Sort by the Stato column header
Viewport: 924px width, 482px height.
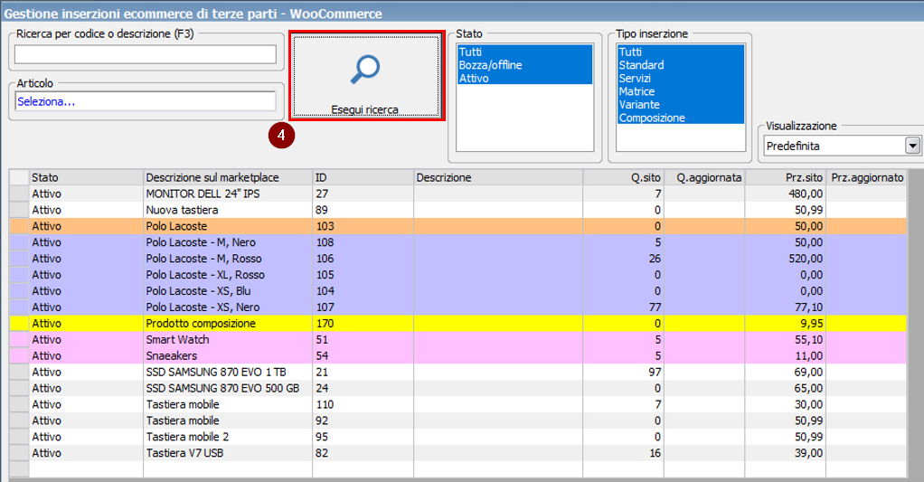pos(86,177)
